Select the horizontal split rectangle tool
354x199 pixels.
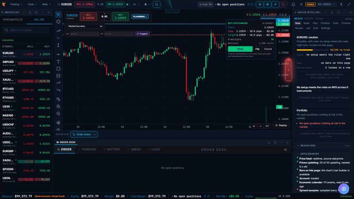58,76
